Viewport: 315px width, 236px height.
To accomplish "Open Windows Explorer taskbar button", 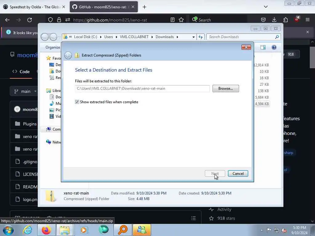I will tap(65, 230).
